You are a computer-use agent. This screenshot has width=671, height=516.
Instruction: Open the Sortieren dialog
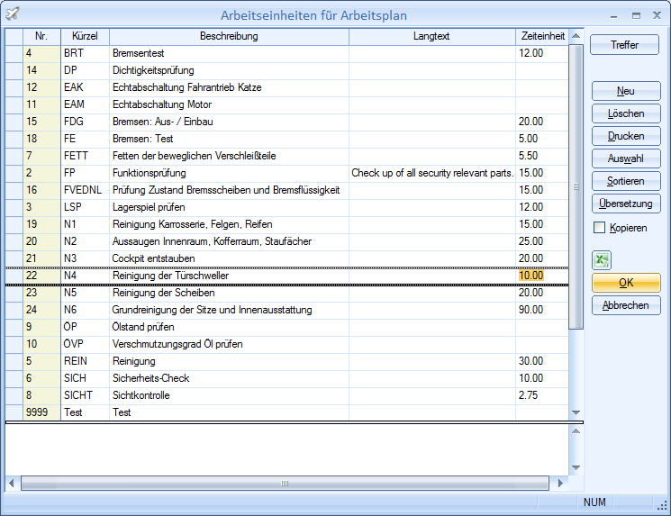tap(626, 181)
